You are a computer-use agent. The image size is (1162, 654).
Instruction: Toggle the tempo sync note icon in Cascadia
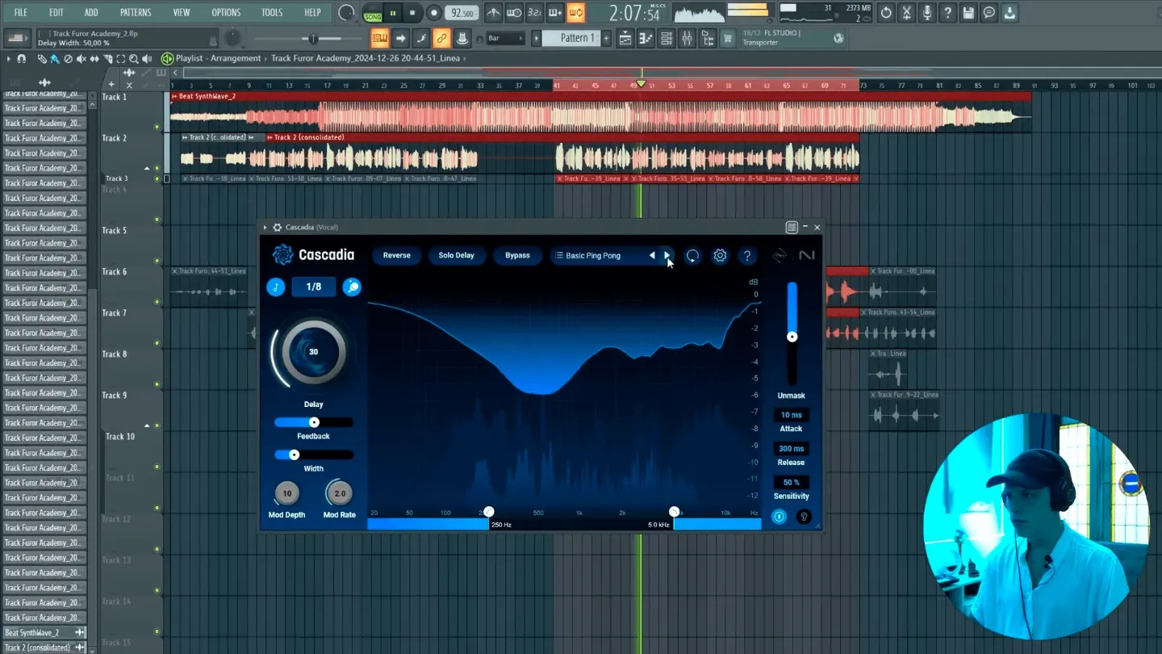click(x=275, y=287)
